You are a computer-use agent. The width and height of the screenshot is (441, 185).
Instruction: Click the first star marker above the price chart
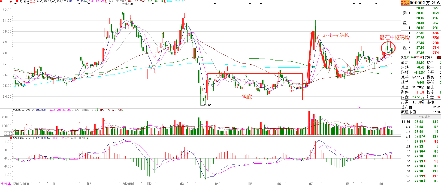[x=16, y=4]
